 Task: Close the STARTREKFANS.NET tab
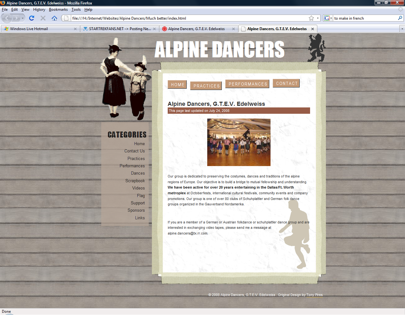click(154, 29)
